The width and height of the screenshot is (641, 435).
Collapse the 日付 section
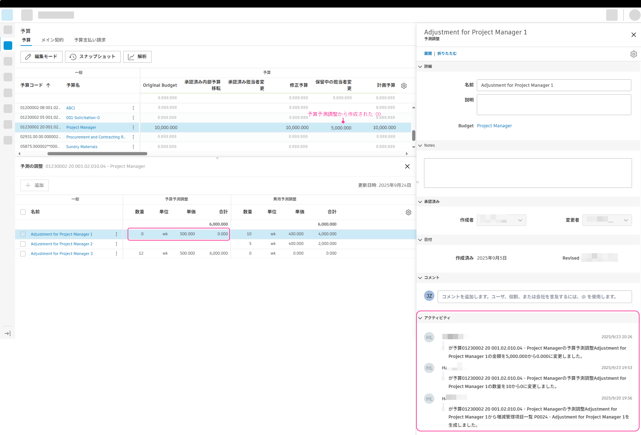(420, 240)
